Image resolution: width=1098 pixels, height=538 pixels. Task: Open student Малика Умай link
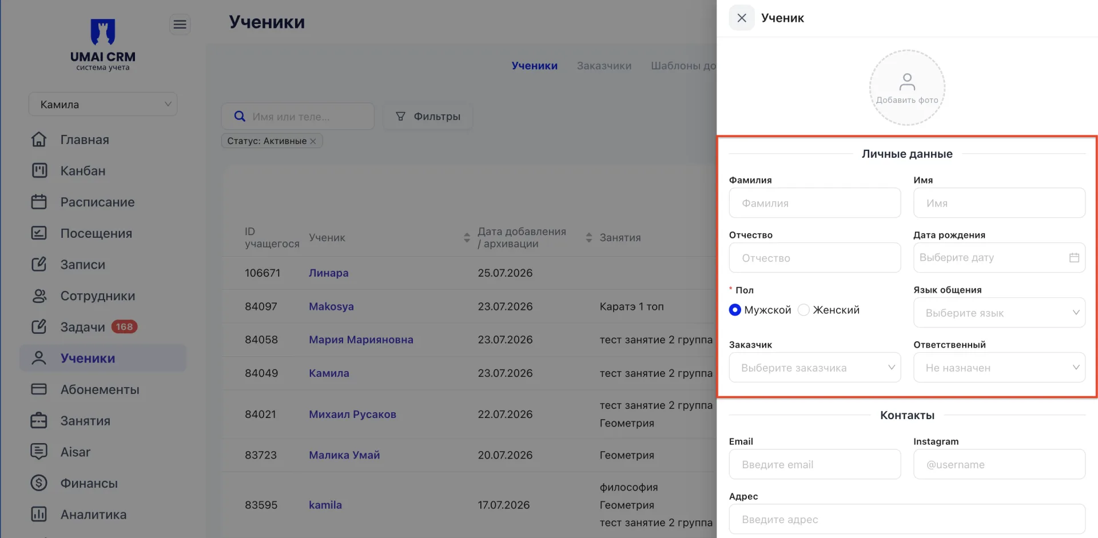coord(344,455)
